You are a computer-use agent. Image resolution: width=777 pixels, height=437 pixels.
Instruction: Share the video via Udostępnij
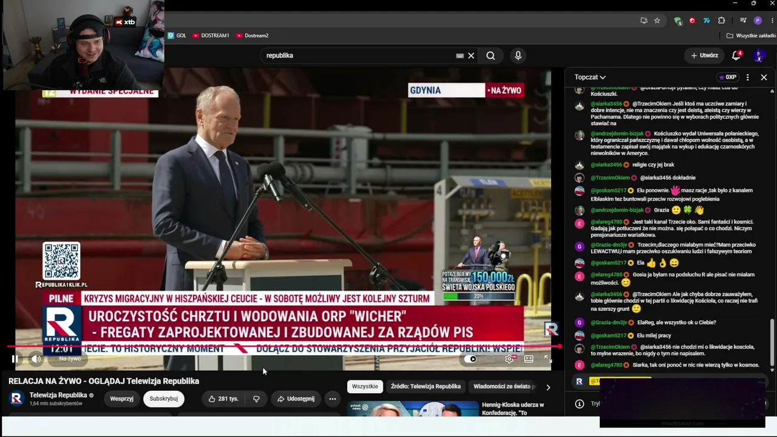pyautogui.click(x=296, y=399)
